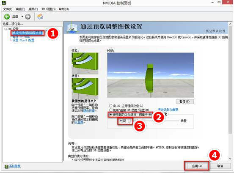Open the Home icon in toolbar
This screenshot has width=234, height=173.
tap(40, 16)
